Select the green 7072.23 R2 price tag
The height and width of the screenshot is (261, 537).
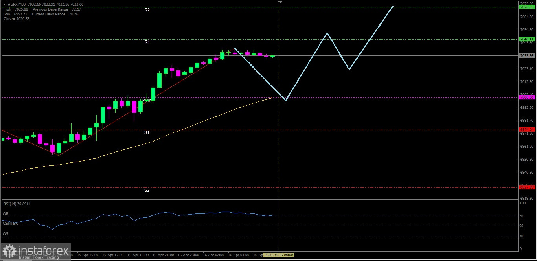point(526,7)
